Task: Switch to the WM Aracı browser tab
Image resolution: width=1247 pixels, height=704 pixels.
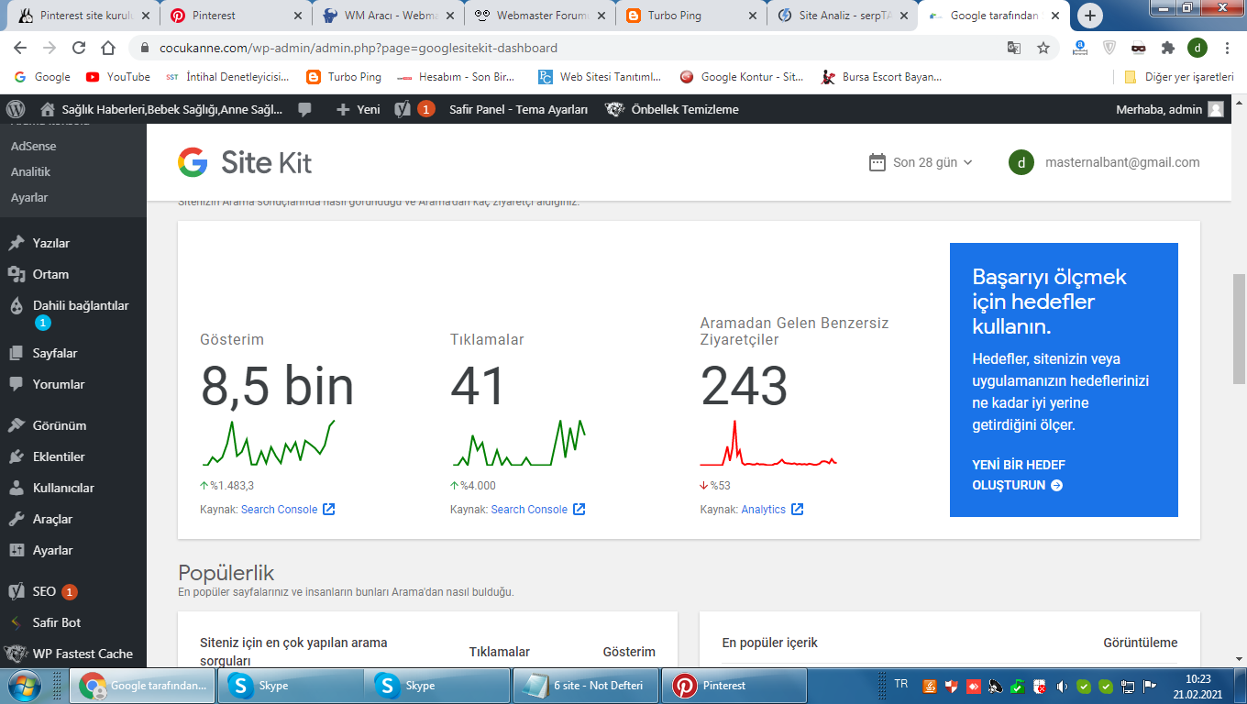Action: pyautogui.click(x=387, y=16)
